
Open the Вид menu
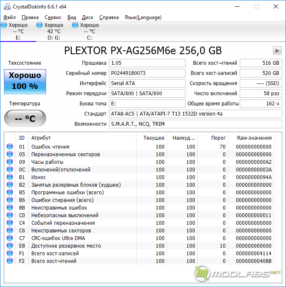pyautogui.click(x=72, y=17)
